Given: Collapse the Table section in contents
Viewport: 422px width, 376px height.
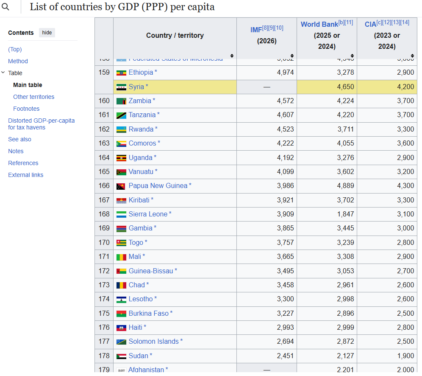Looking at the screenshot, I should pyautogui.click(x=3, y=73).
